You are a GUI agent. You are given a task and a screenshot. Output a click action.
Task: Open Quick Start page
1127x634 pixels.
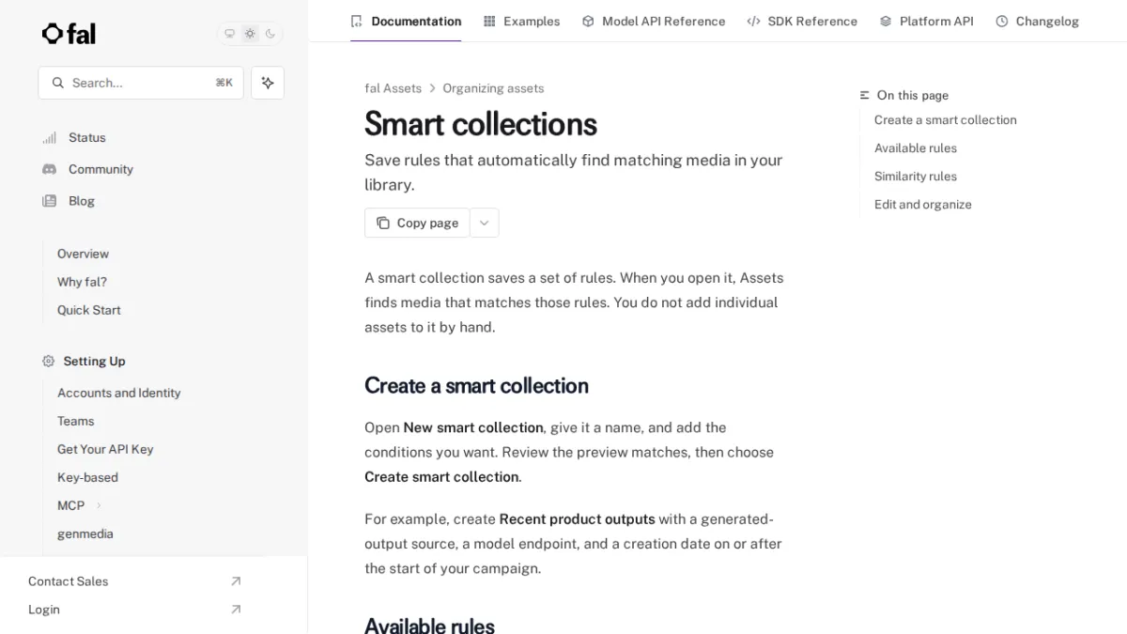tap(89, 310)
